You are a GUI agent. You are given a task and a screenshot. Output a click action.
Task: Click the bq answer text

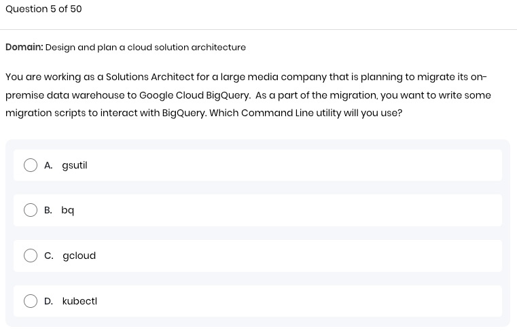pyautogui.click(x=67, y=211)
